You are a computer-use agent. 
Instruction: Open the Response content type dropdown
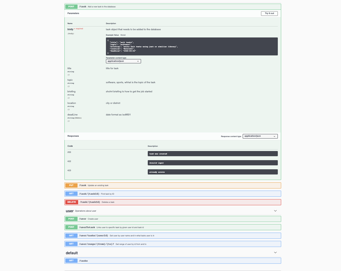tap(260, 136)
